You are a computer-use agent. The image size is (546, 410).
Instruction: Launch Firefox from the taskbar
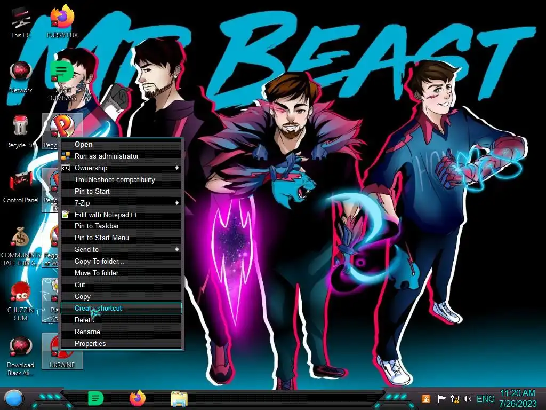pos(137,398)
